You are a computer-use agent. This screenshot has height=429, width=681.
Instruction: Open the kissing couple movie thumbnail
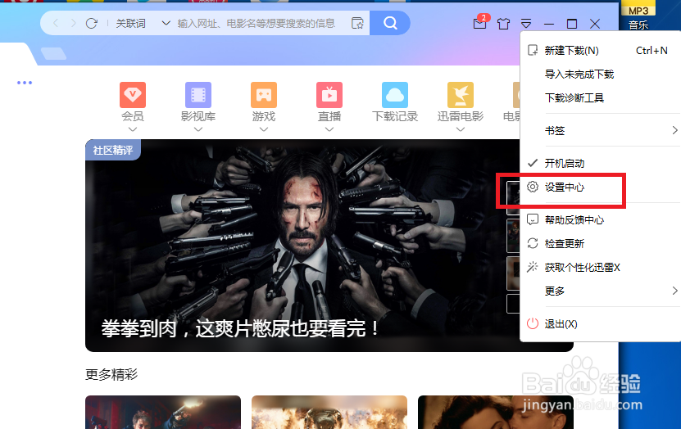(496, 412)
